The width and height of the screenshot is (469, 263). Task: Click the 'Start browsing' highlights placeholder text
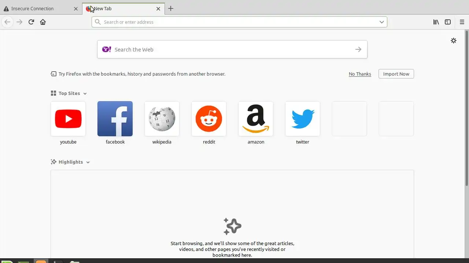pyautogui.click(x=232, y=249)
